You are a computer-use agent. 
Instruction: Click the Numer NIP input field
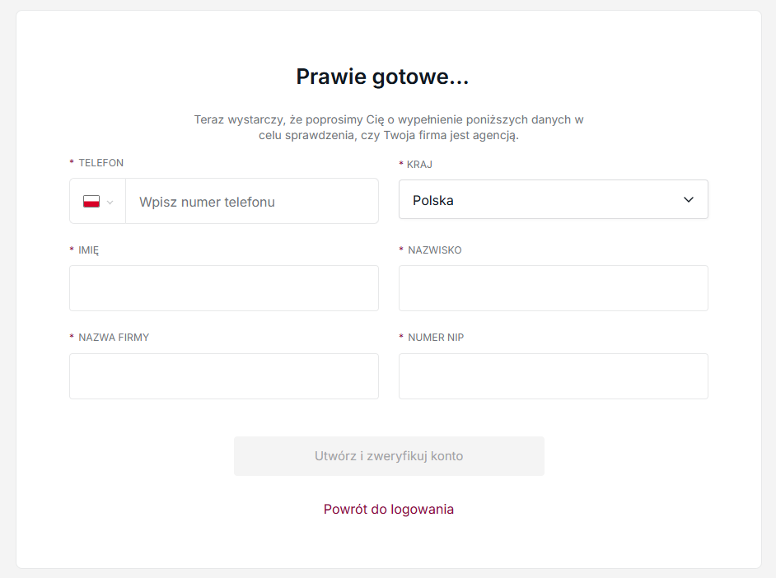[553, 376]
